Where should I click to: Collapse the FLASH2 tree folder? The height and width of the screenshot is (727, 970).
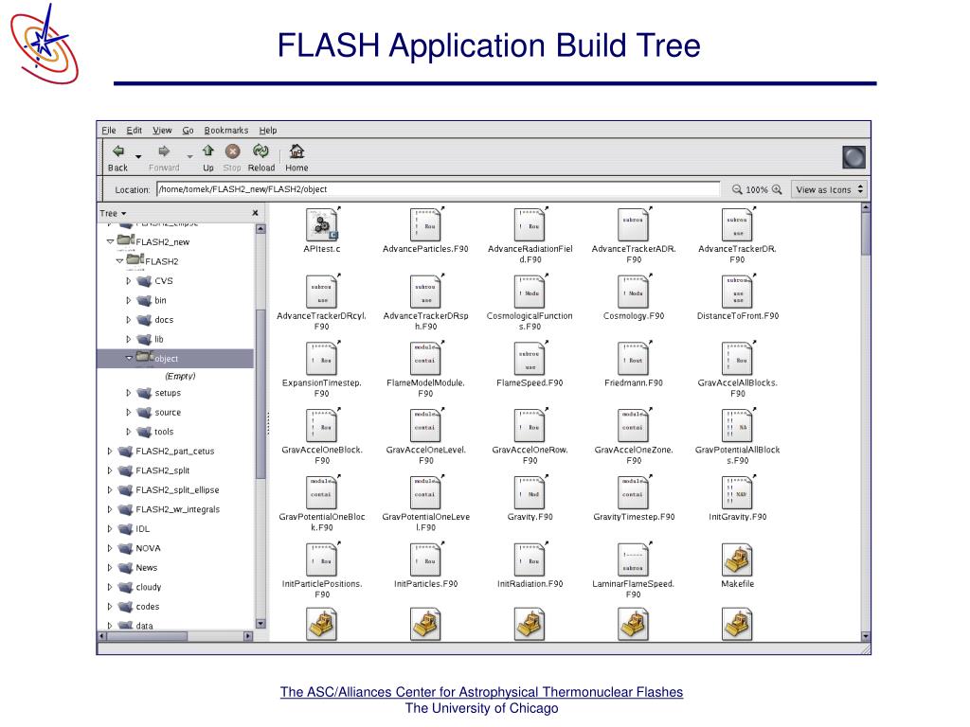[119, 261]
